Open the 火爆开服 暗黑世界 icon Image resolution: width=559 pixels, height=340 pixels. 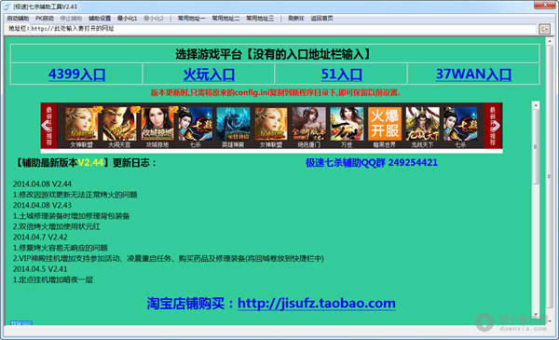coord(385,125)
